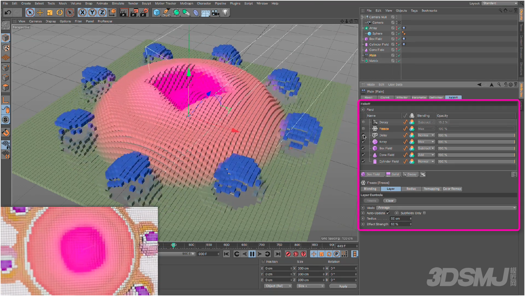Select the Plain object in Object Manager
The height and width of the screenshot is (296, 525).
click(372, 55)
